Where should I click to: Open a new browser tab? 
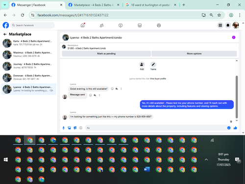[184, 5]
